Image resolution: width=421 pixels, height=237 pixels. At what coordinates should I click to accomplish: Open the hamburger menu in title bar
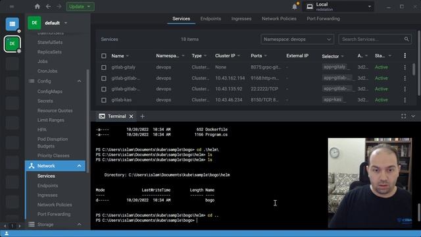coord(12,7)
